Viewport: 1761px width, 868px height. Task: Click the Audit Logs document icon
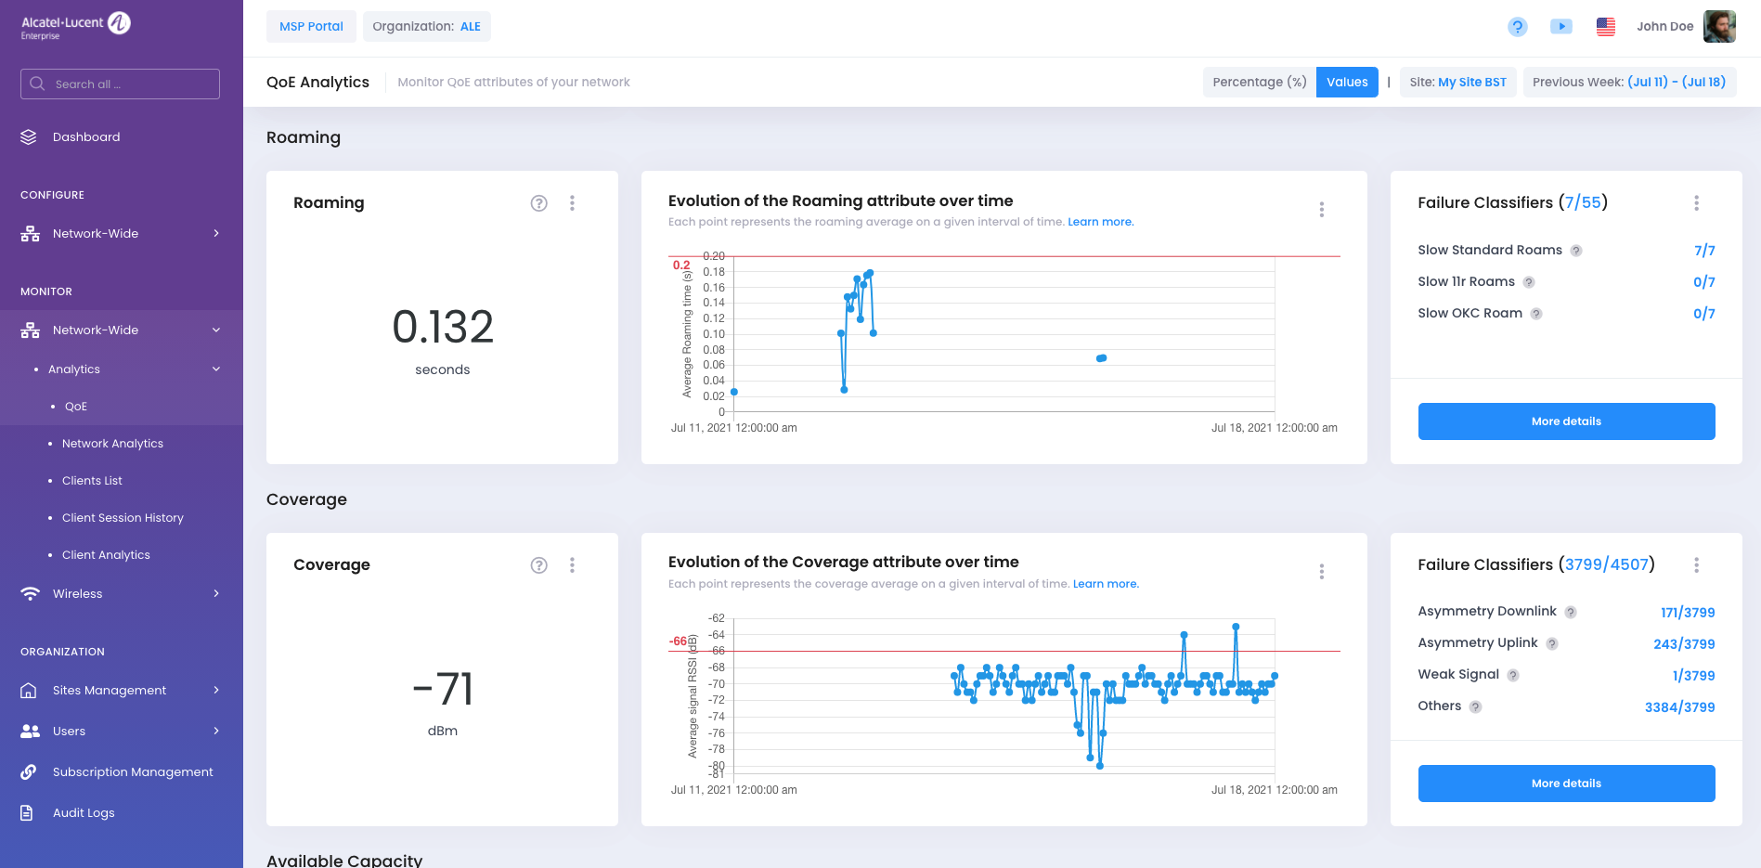click(x=27, y=812)
